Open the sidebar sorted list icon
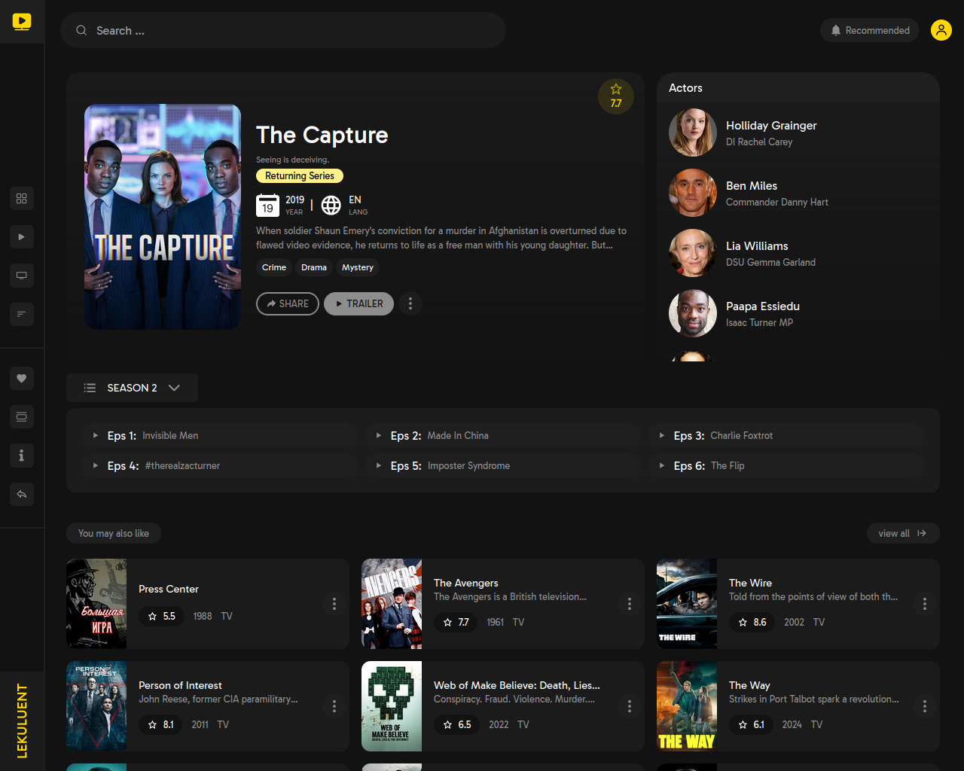This screenshot has height=771, width=964. (x=21, y=314)
